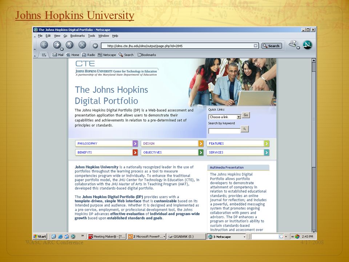
Task: Click the dark green arrow beside OBJECTIVES
Action: click(x=201, y=152)
